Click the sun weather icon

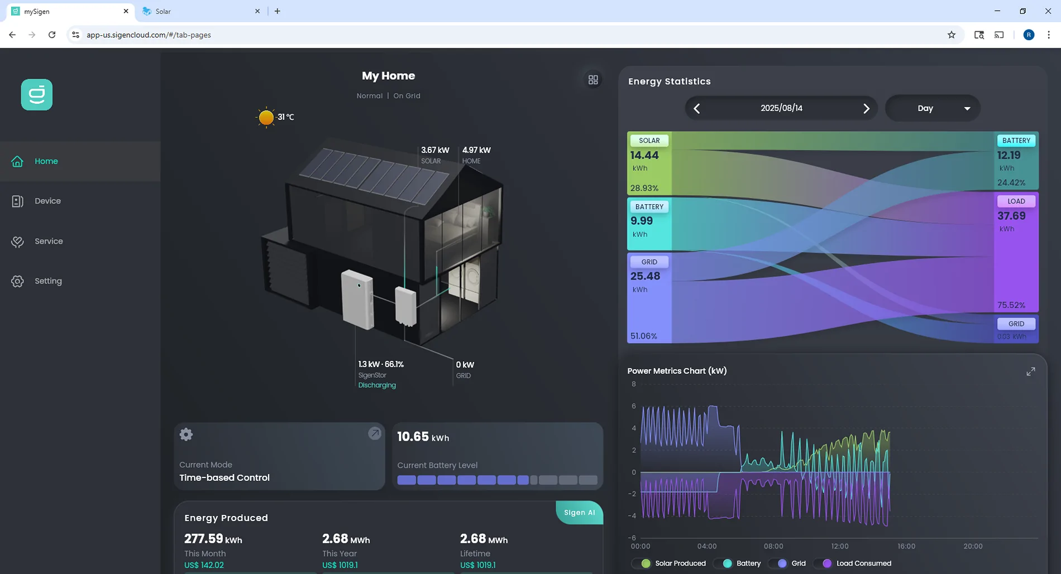266,117
